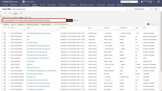Select the To recipient type radio button
This screenshot has height=91, width=162.
tap(25, 17)
